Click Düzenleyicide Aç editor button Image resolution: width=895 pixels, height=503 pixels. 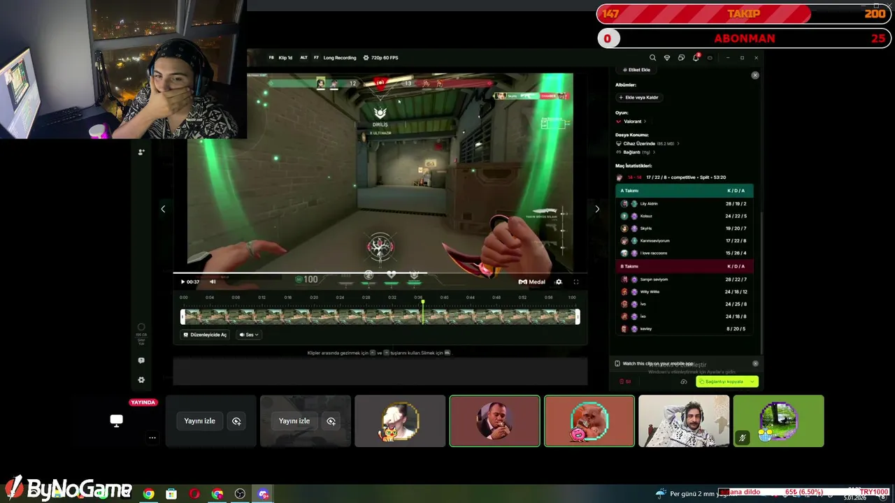pos(205,335)
